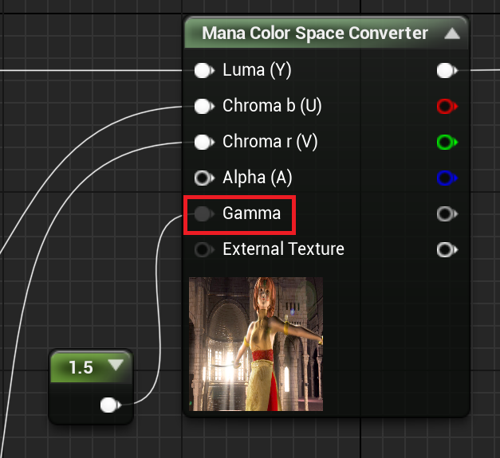The image size is (500, 458).
Task: Click the External Texture label
Action: coord(283,249)
